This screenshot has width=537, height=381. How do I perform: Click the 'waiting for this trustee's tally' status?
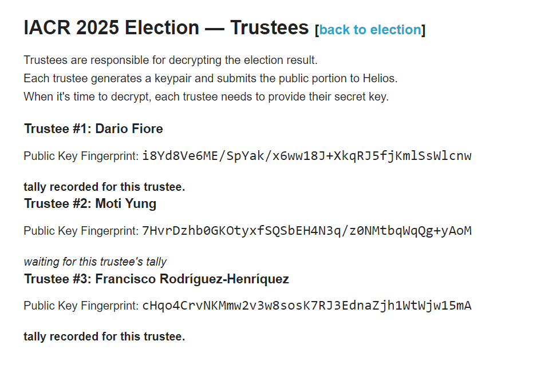tap(95, 262)
